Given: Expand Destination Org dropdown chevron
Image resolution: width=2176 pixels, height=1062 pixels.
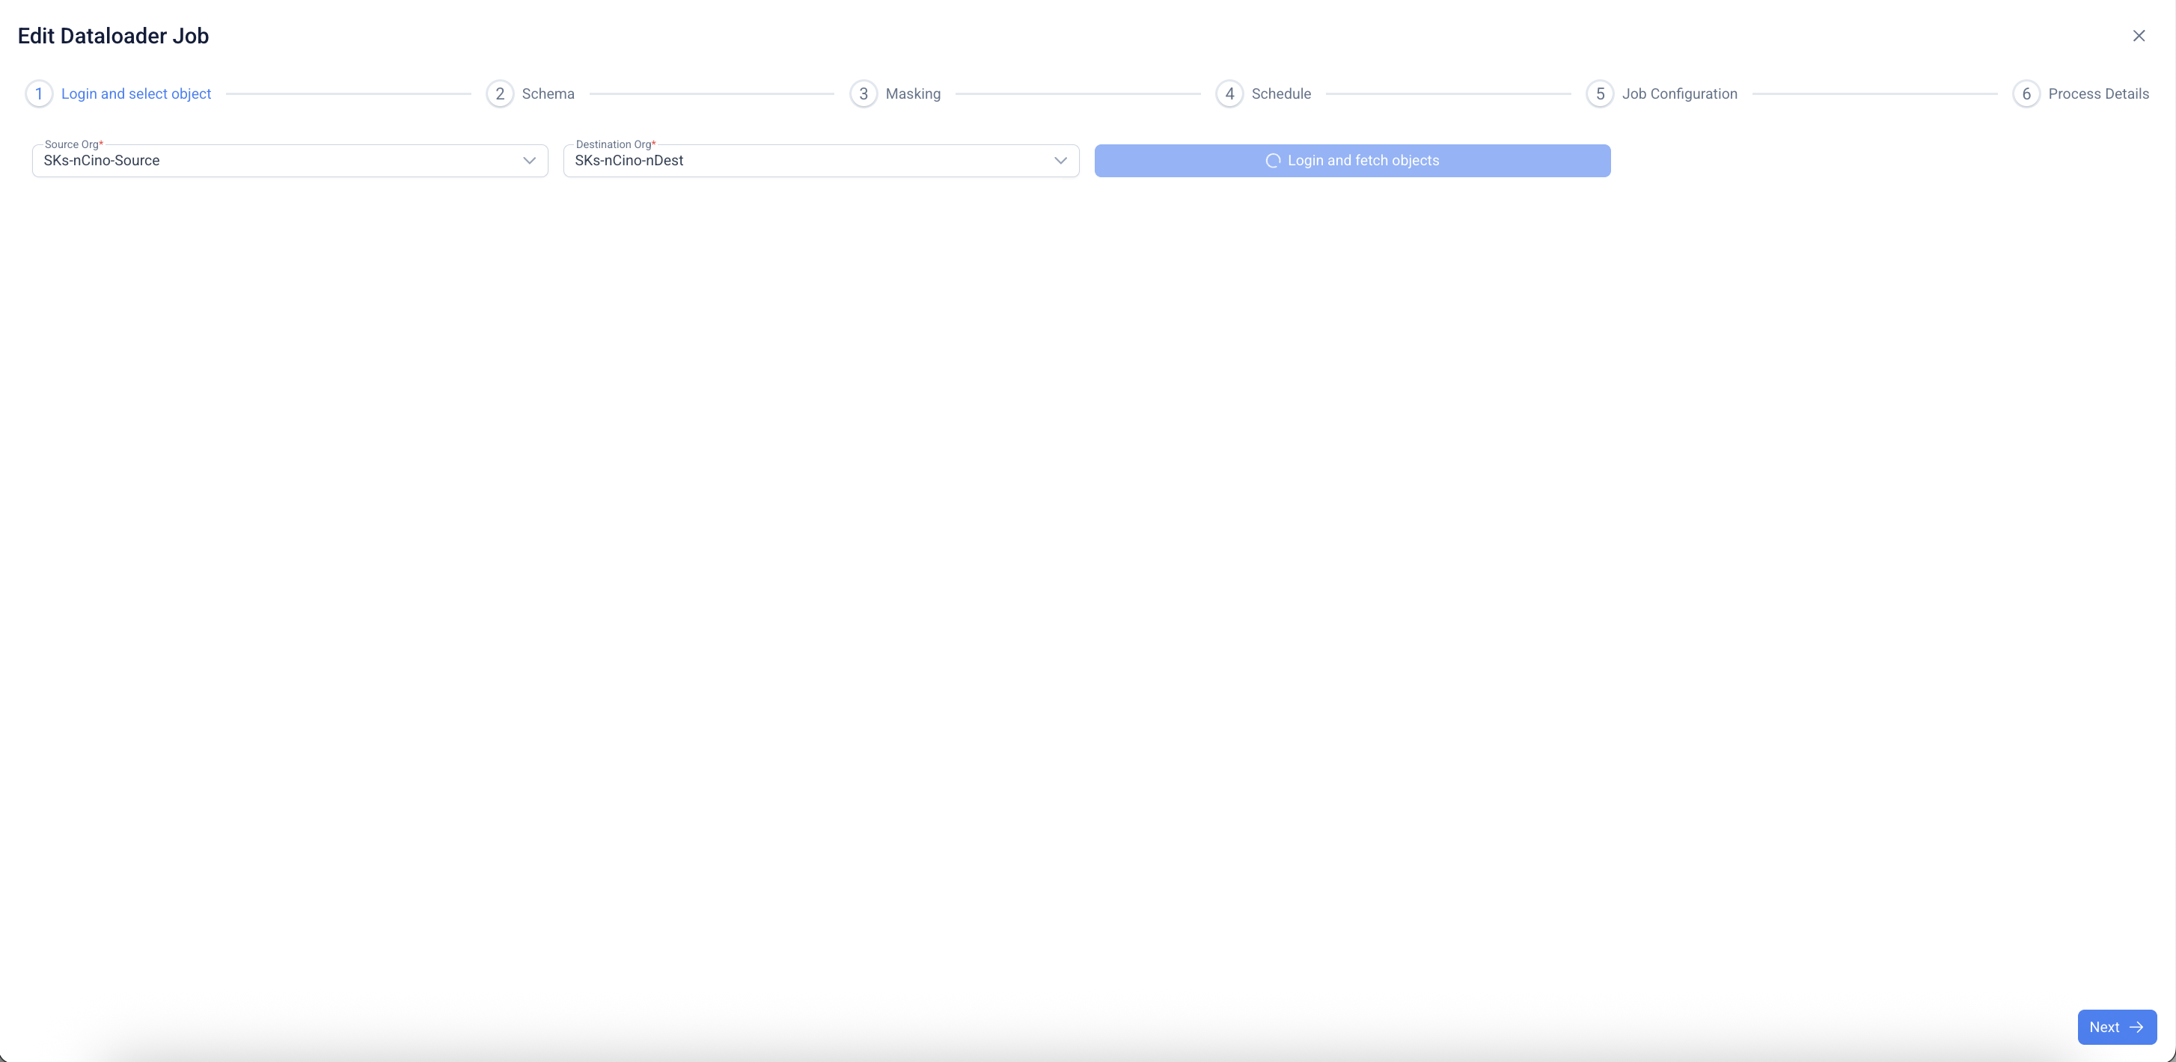Looking at the screenshot, I should point(1060,160).
